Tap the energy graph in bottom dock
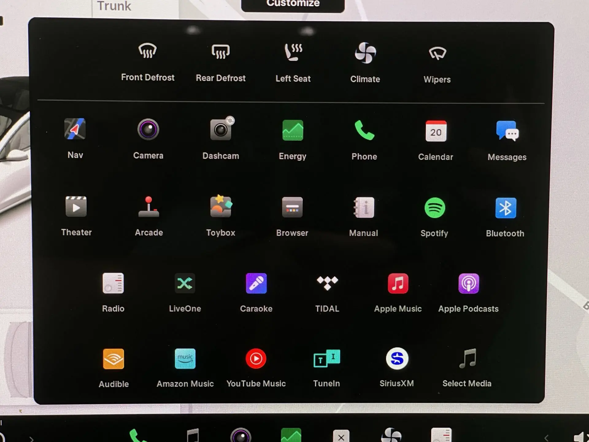This screenshot has height=442, width=589. click(x=291, y=435)
